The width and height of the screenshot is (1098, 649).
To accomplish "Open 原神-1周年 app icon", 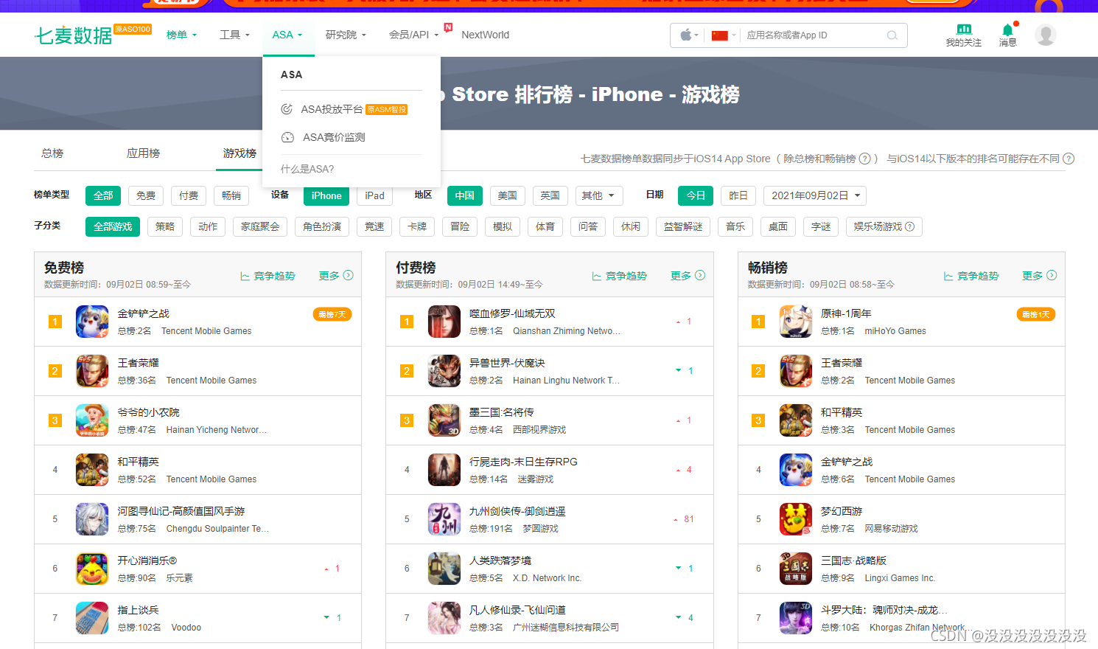I will tap(796, 322).
